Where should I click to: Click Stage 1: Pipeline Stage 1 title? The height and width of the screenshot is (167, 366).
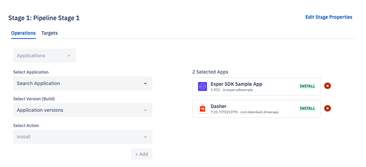pos(44,18)
